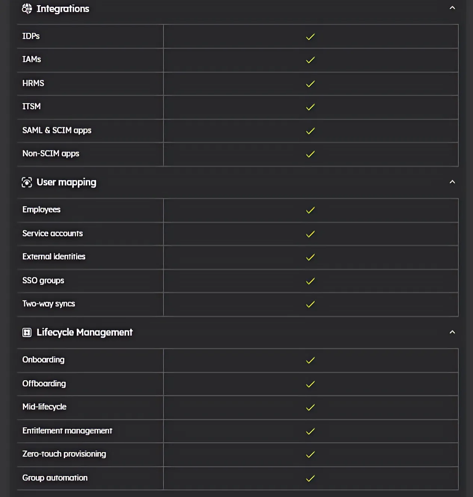The image size is (473, 497).
Task: Select the Lifecycle Management header
Action: click(x=85, y=332)
